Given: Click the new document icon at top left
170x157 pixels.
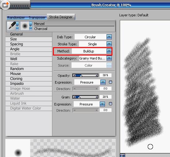Looking at the screenshot, I should click(x=5, y=5).
